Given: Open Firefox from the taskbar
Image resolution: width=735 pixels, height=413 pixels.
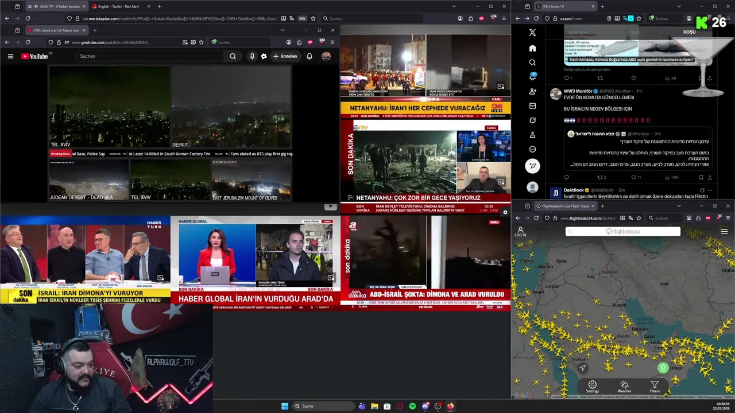Looking at the screenshot, I should pyautogui.click(x=450, y=406).
